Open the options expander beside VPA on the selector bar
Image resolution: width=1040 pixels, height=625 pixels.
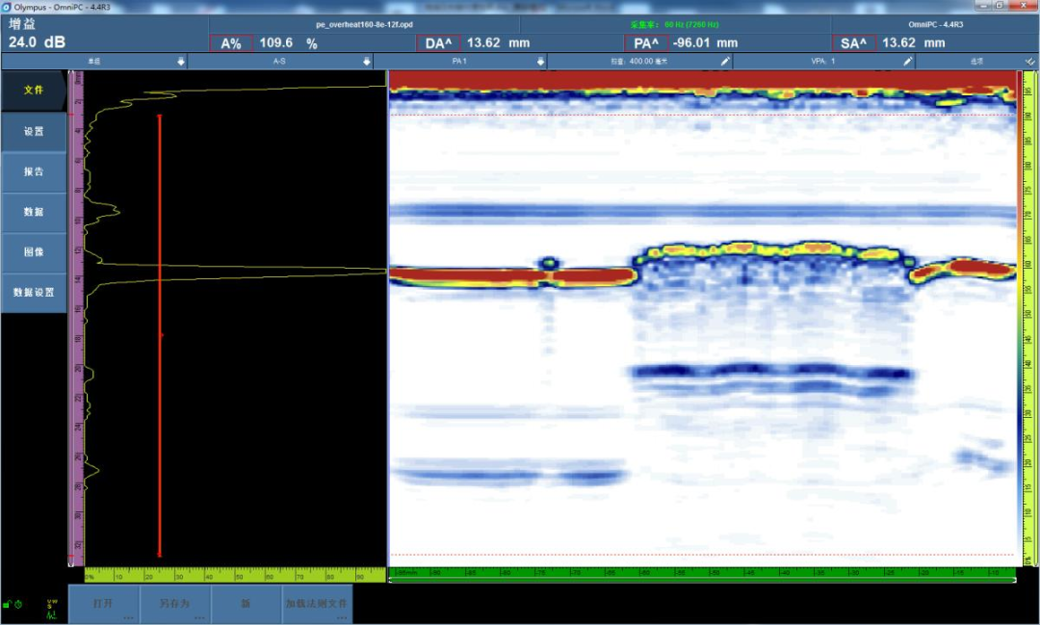click(1029, 61)
